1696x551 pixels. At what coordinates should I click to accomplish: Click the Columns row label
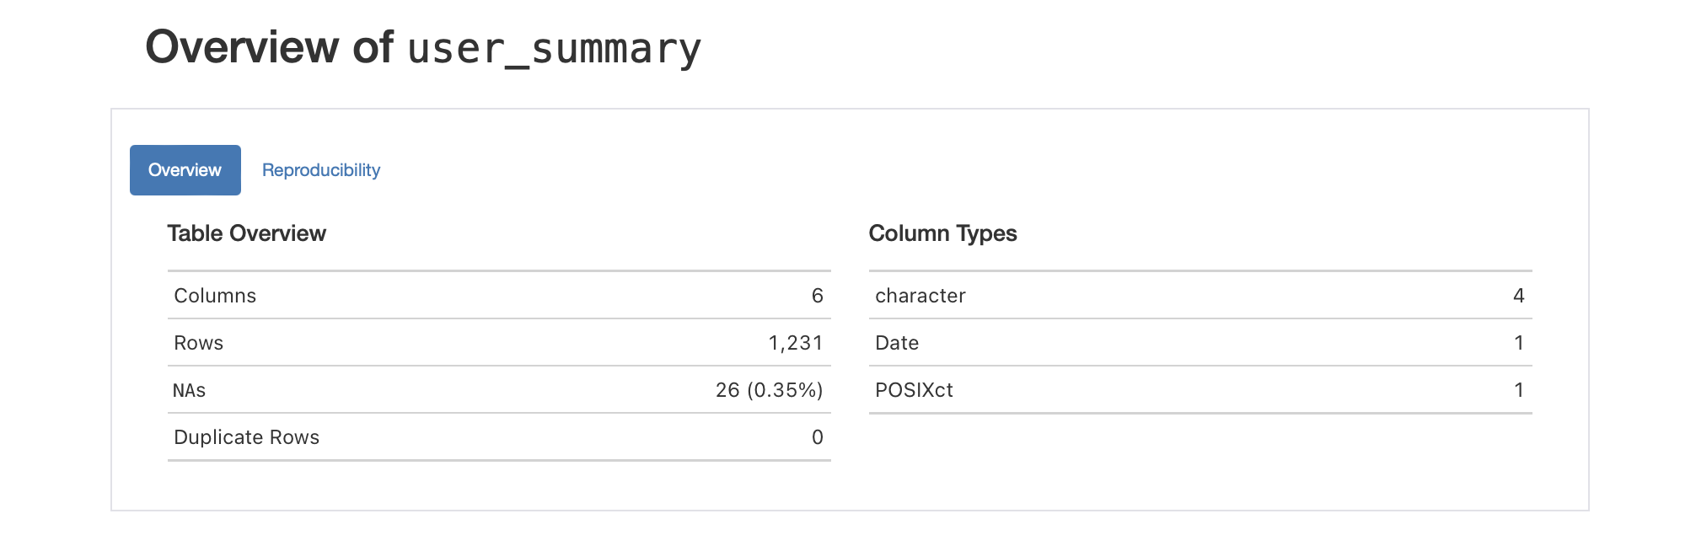(215, 296)
